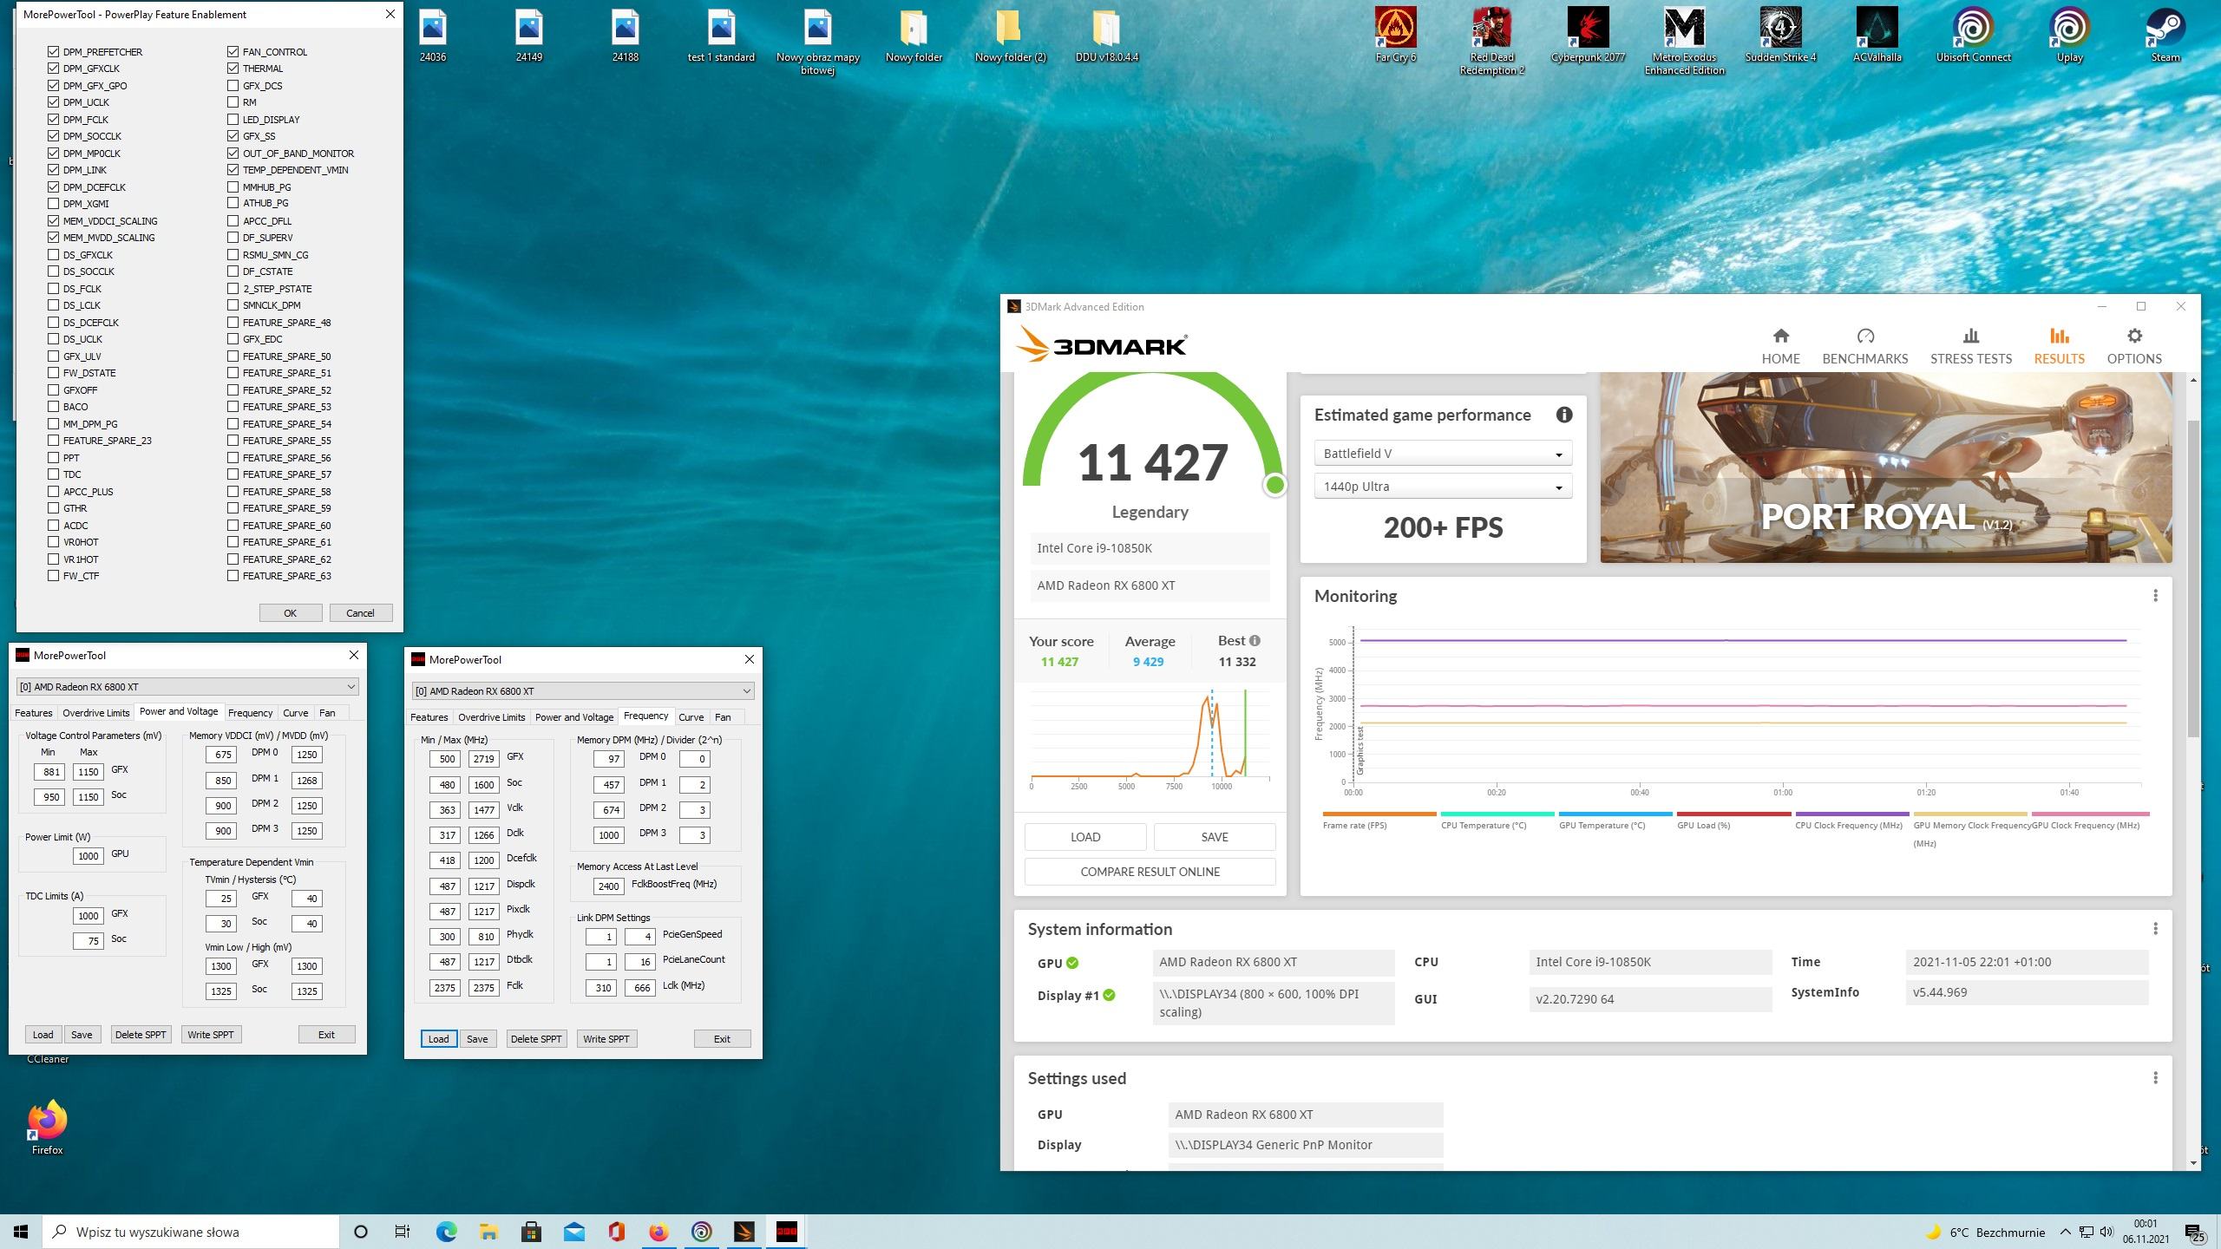Click Delete SPPT in left MorePowerTool window
The height and width of the screenshot is (1249, 2221).
(141, 1035)
